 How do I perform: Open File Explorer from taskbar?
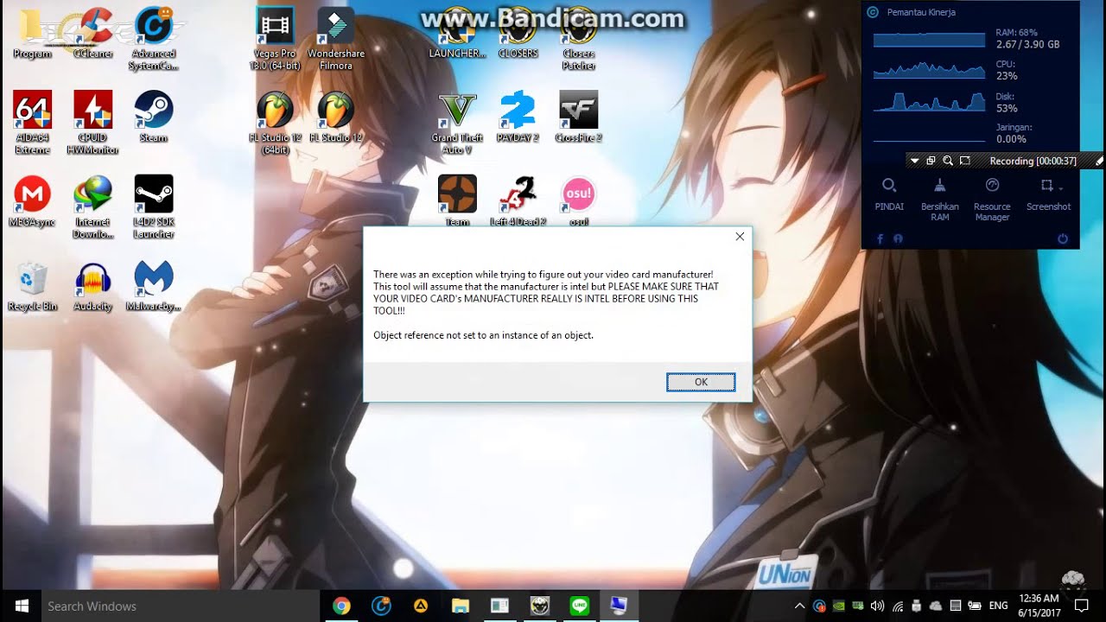[x=460, y=606]
